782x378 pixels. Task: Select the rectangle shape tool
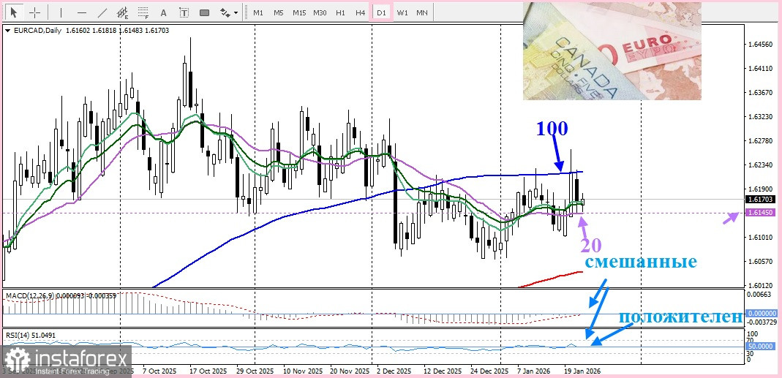click(205, 12)
